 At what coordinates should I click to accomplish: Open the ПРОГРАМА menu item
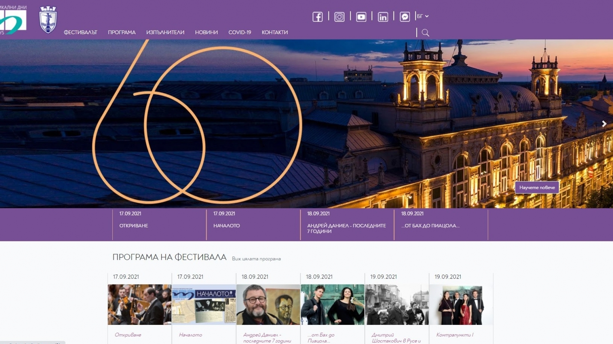[122, 32]
